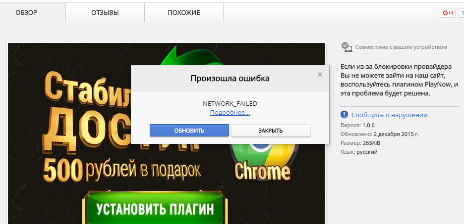Open the Сообщить о нарушении link
The height and width of the screenshot is (224, 464).
pos(390,115)
